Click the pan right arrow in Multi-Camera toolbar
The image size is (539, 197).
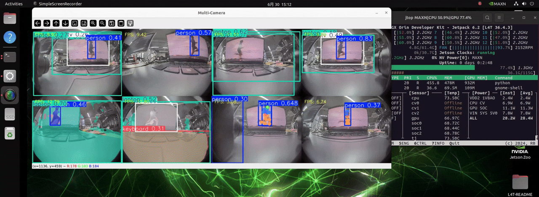click(x=47, y=23)
